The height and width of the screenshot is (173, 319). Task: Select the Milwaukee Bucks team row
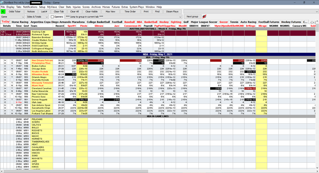click(42, 74)
